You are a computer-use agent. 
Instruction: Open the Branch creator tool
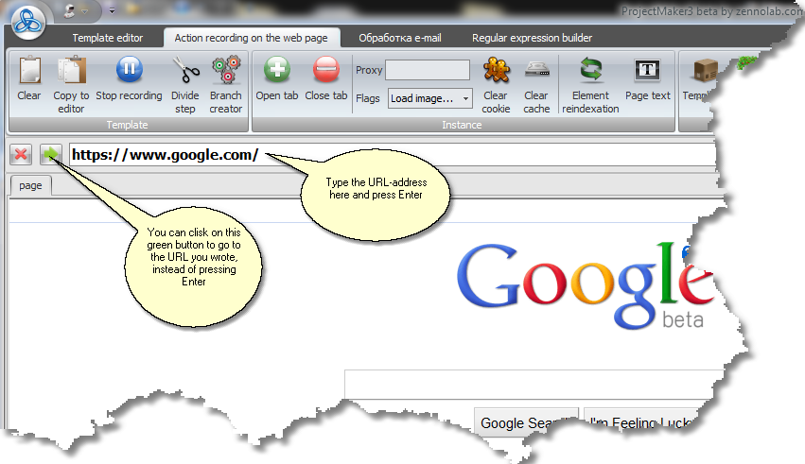(x=226, y=73)
